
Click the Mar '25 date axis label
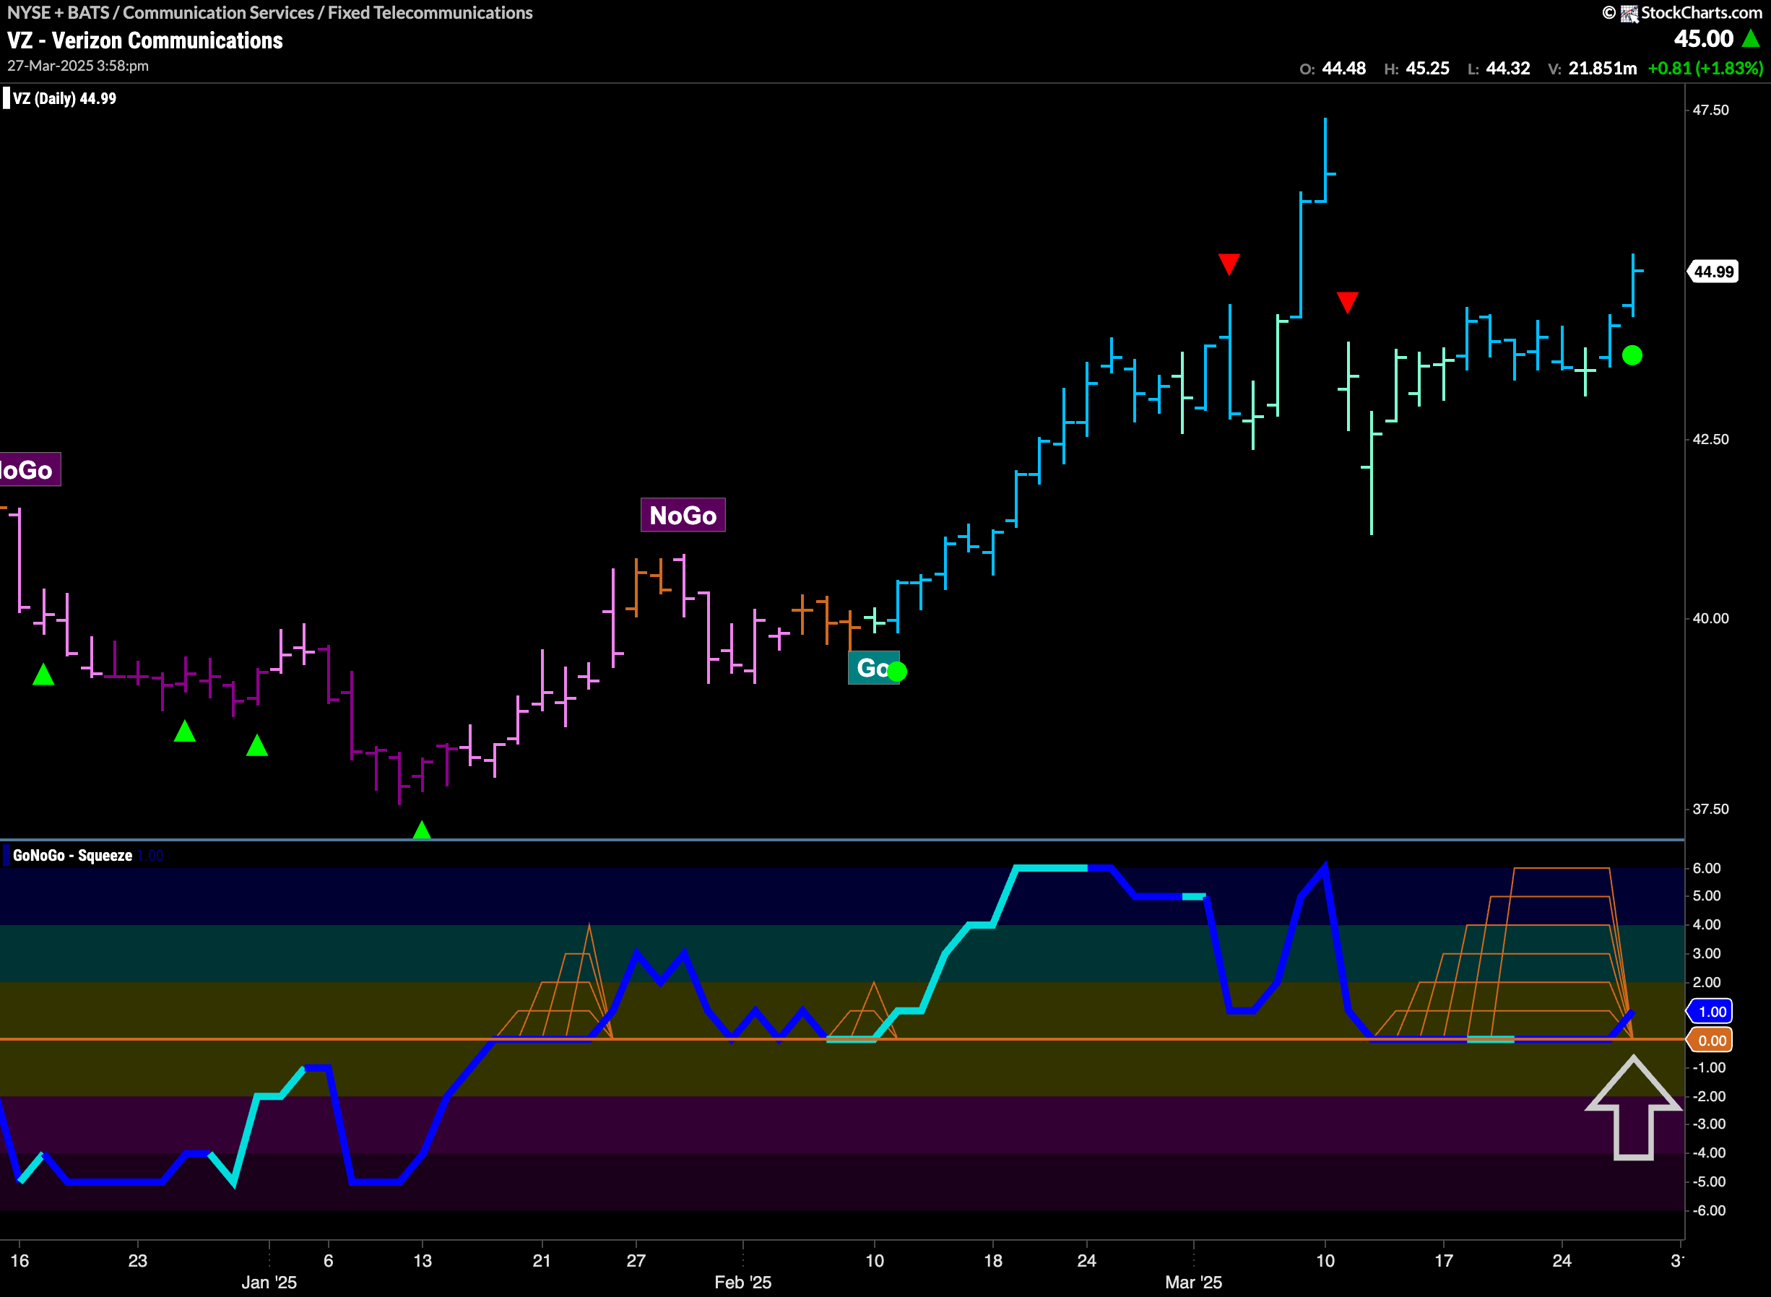tap(1193, 1282)
